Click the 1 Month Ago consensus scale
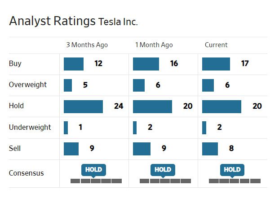The height and width of the screenshot is (203, 279). coord(165,181)
